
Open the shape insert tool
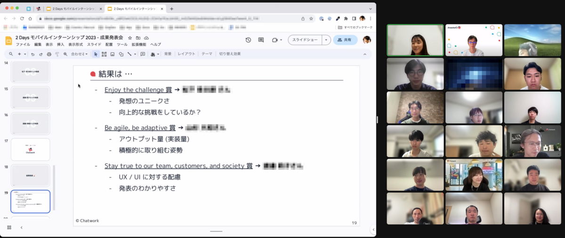(121, 54)
